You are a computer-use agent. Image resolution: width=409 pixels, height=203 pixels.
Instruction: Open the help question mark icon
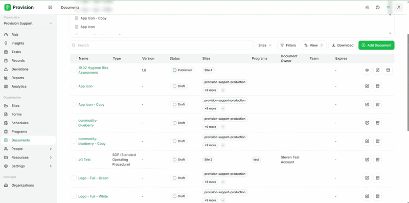tap(377, 7)
